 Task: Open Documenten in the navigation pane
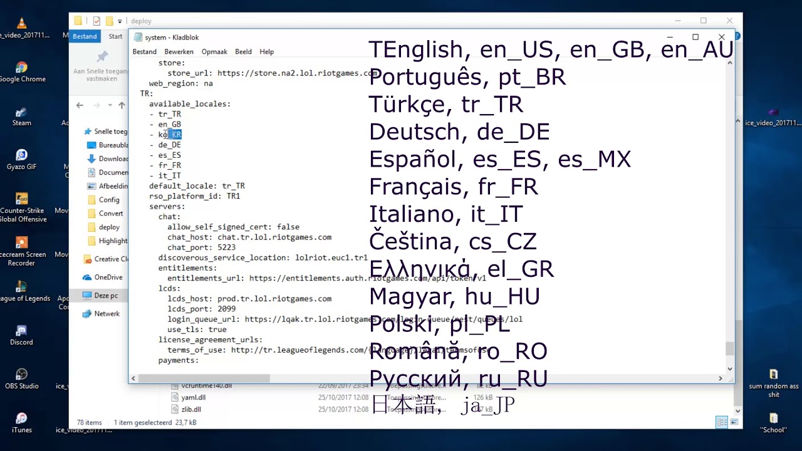(108, 172)
